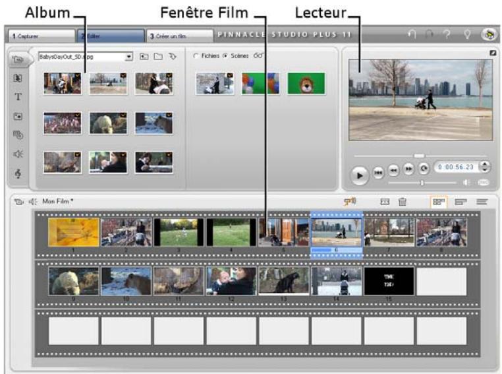The width and height of the screenshot is (502, 374).
Task: Open the Créer un film tab
Action: coord(180,36)
